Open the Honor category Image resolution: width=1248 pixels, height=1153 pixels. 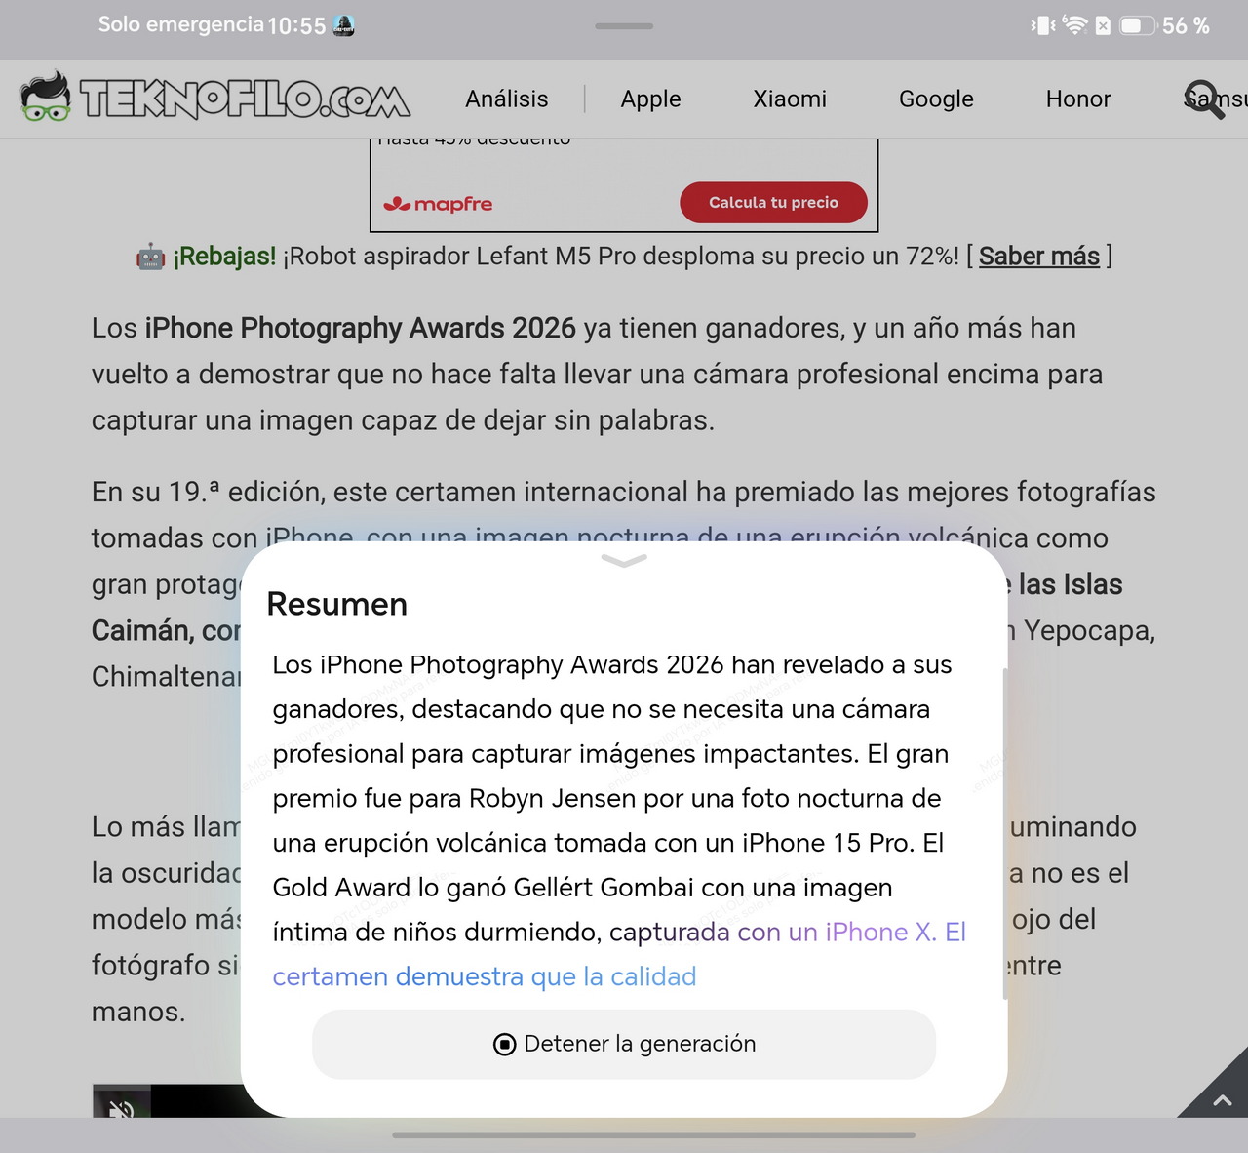(1078, 99)
